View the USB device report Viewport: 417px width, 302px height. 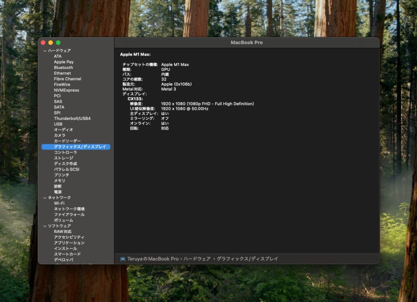pos(58,124)
